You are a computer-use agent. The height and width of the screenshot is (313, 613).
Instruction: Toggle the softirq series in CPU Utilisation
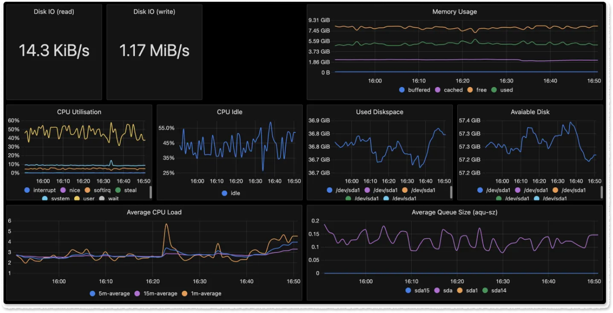point(102,190)
